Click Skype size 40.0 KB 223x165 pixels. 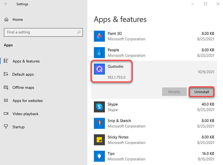click(x=208, y=104)
